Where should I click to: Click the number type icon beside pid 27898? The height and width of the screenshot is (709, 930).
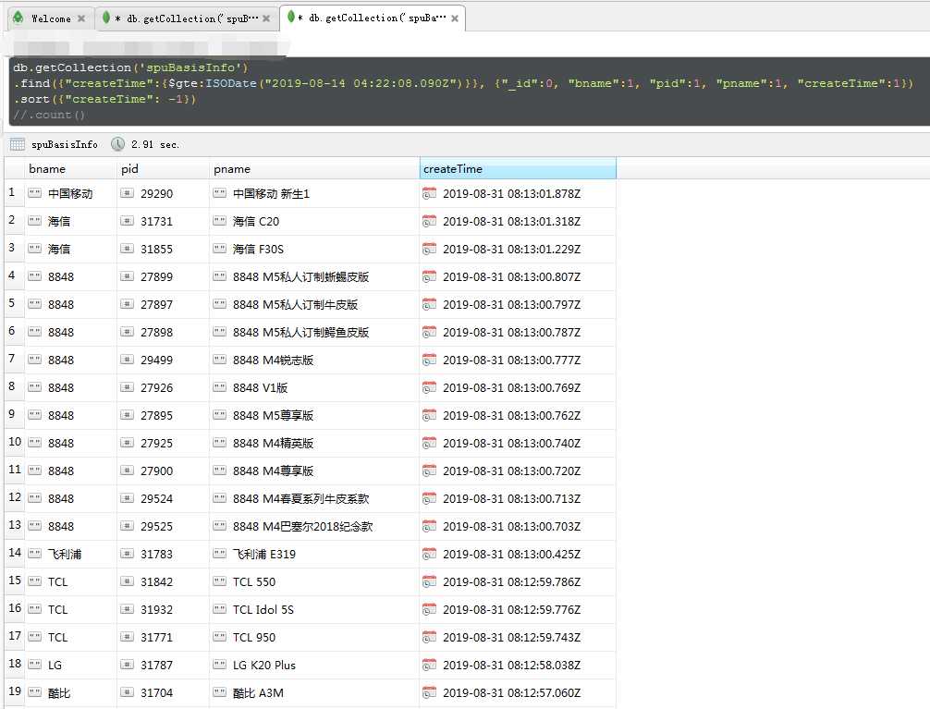pos(127,332)
